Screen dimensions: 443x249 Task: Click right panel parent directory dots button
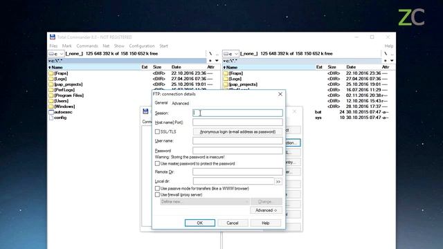pyautogui.click(x=392, y=54)
